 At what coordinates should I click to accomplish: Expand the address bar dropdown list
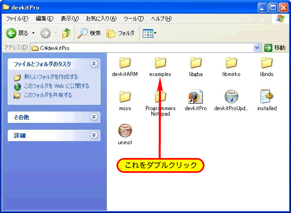(257, 48)
